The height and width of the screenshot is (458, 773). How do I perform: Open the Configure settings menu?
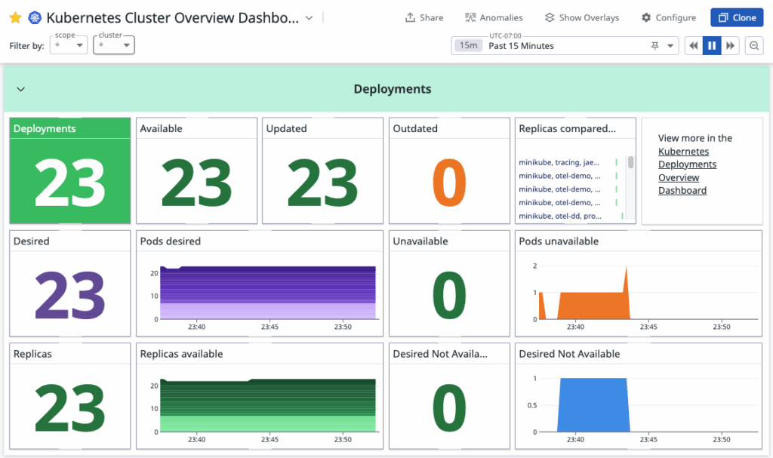point(669,17)
